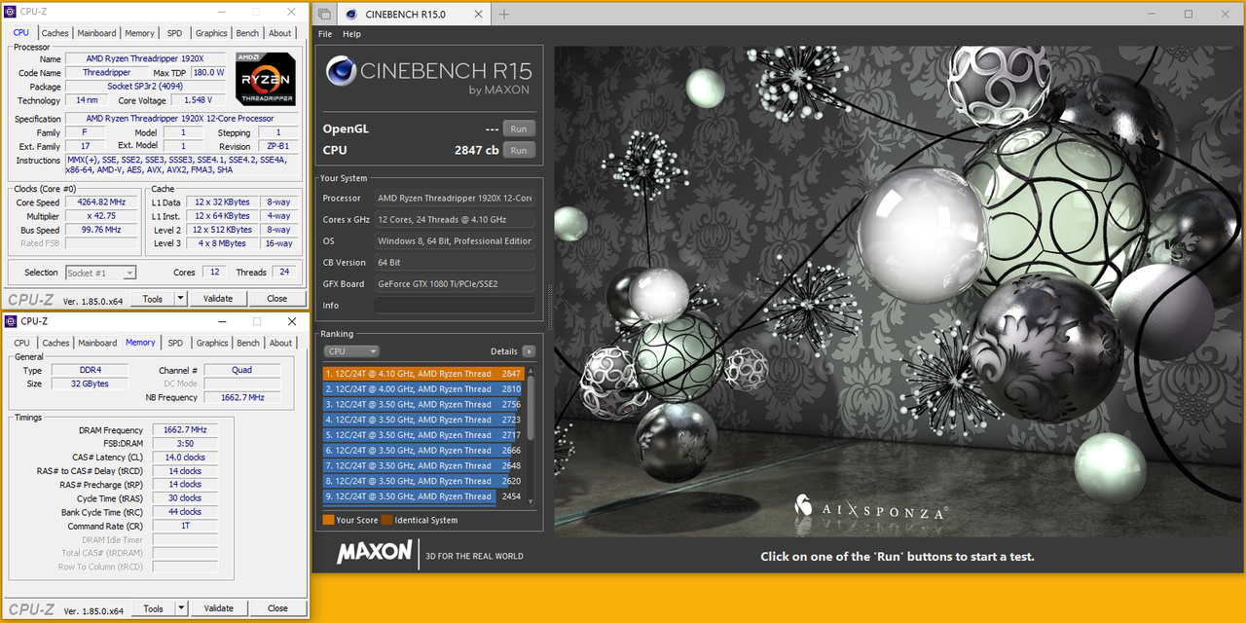Image resolution: width=1246 pixels, height=623 pixels.
Task: Open About tab in top CPU-Z
Action: [280, 33]
